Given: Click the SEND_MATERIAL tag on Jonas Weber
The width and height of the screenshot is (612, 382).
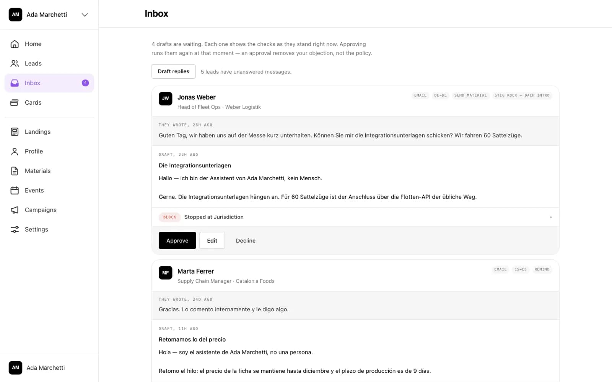Looking at the screenshot, I should point(470,95).
